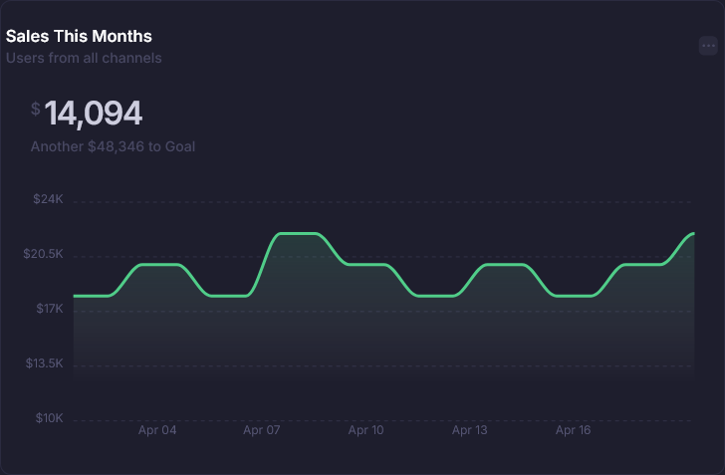Click the green line's leftmost starting point
This screenshot has height=475, width=725.
click(74, 296)
